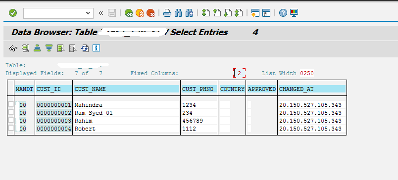Click the Find Next binoculars-plus icon
The width and height of the screenshot is (398, 180).
(x=190, y=13)
